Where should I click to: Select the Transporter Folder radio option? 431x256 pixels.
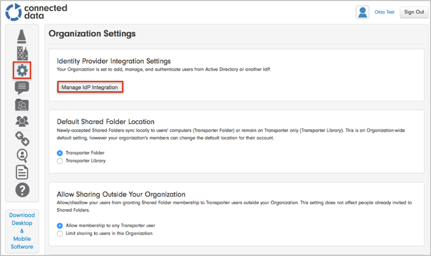point(60,153)
